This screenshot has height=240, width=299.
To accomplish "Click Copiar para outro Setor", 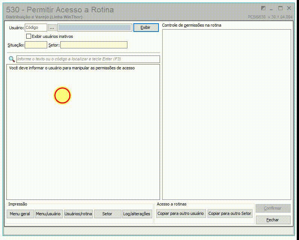I will coord(230,213).
